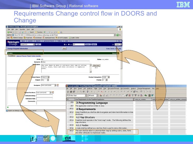This screenshot has height=144, width=193.
Task: Switch to the Reports tab in Telelogic Change
Action: click(x=38, y=41)
